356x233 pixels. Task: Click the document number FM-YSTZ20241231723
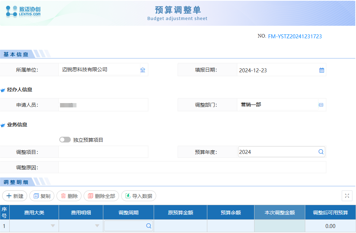[295, 37]
